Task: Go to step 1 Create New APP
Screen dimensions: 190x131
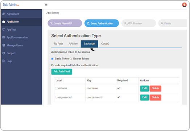Action: (x=65, y=23)
